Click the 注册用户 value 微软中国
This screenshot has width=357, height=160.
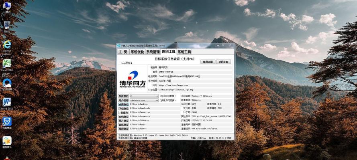click(196, 125)
